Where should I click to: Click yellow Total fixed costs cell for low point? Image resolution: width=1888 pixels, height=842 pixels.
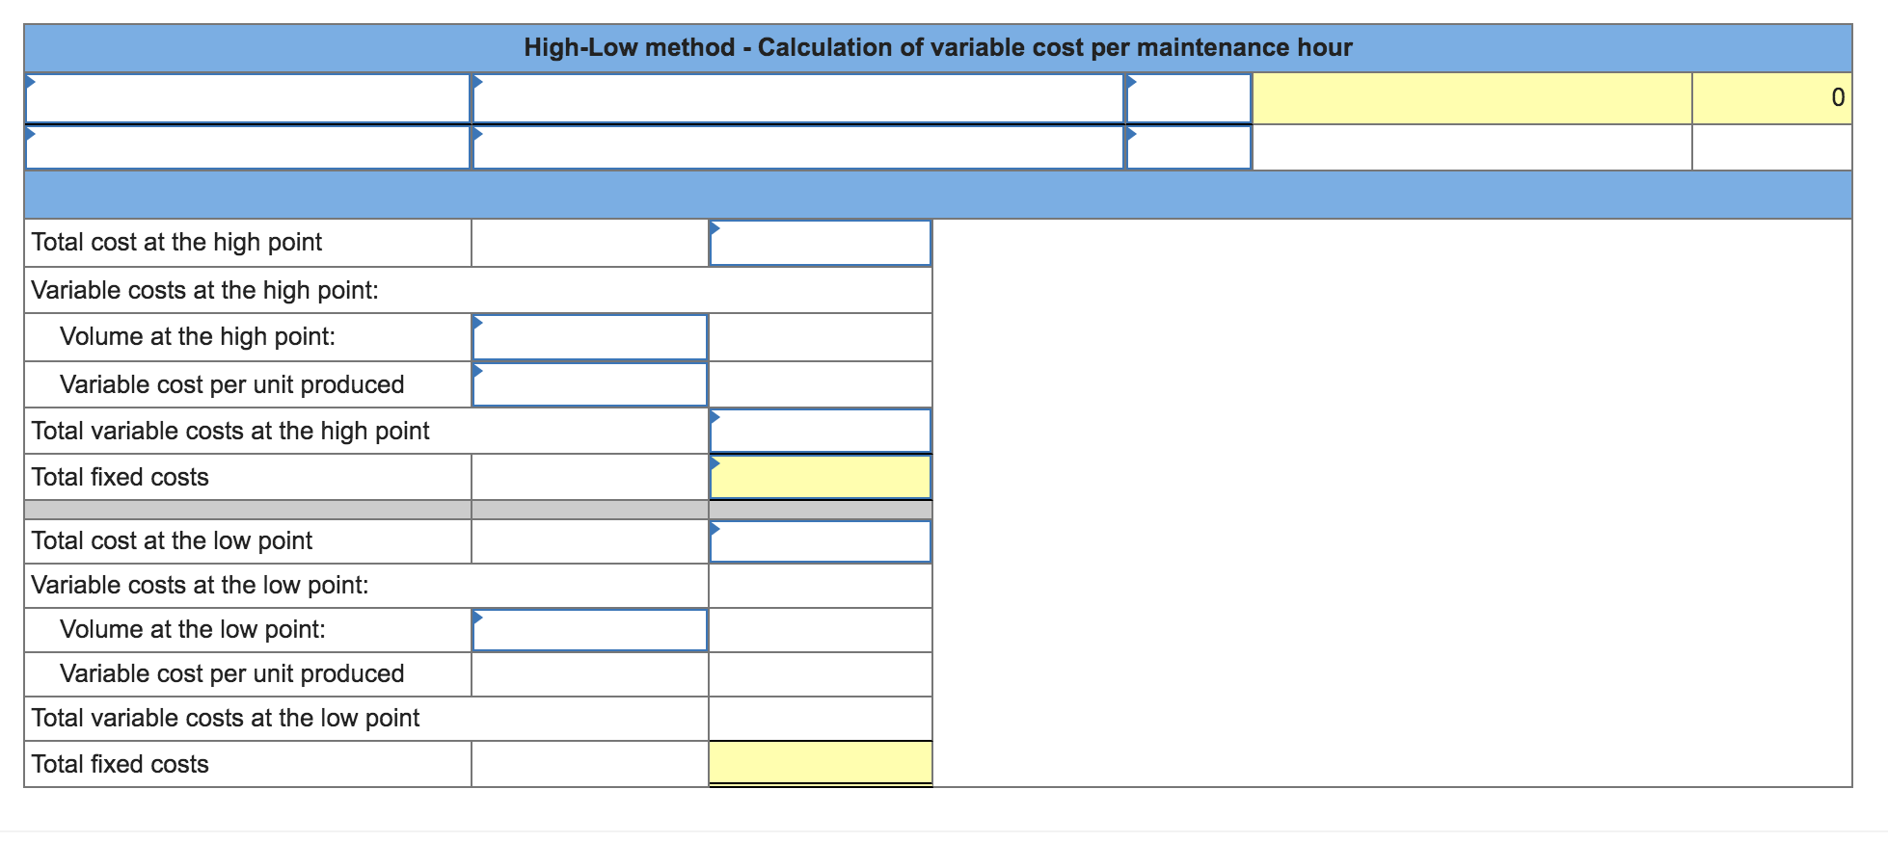click(821, 763)
